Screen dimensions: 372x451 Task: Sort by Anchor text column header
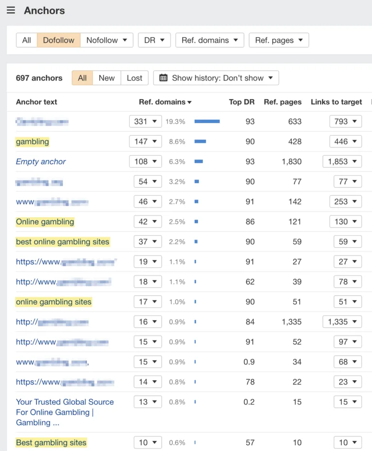point(36,102)
